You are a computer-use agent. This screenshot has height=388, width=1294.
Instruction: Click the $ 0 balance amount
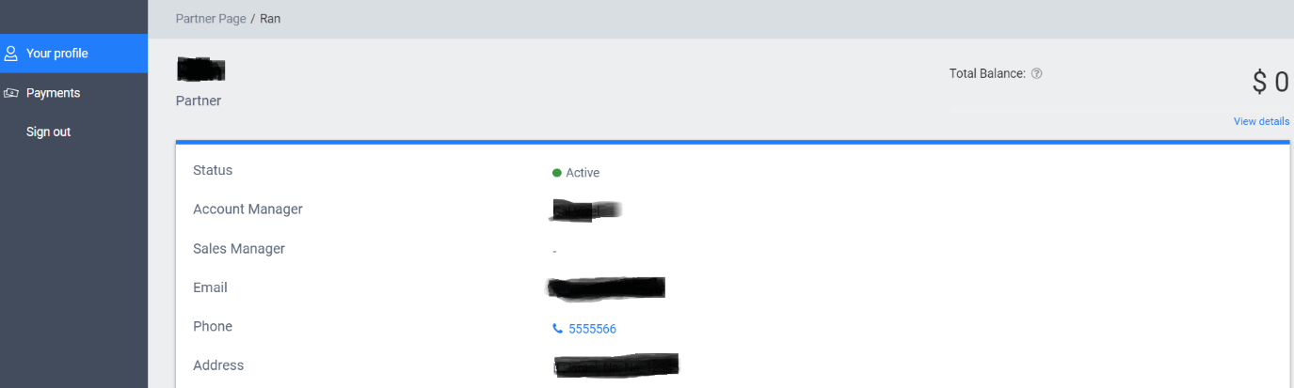click(x=1270, y=82)
